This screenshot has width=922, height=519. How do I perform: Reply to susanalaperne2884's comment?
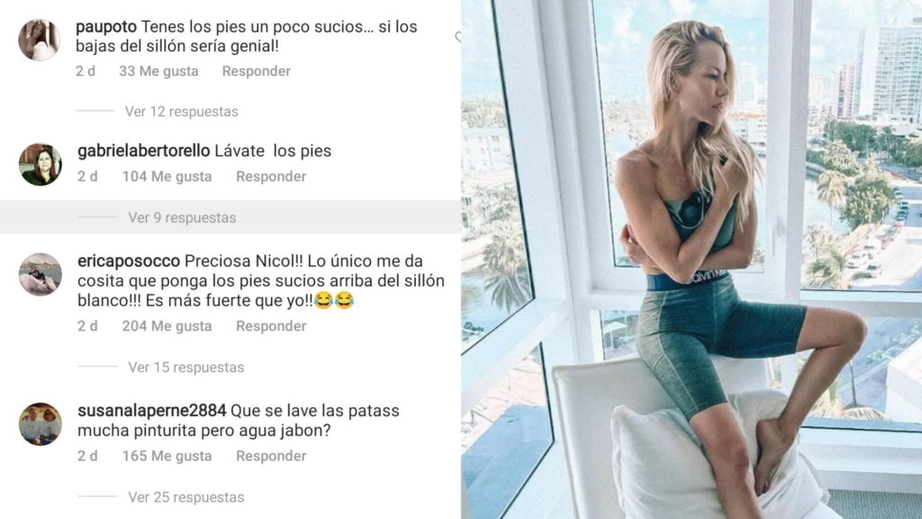pos(271,456)
